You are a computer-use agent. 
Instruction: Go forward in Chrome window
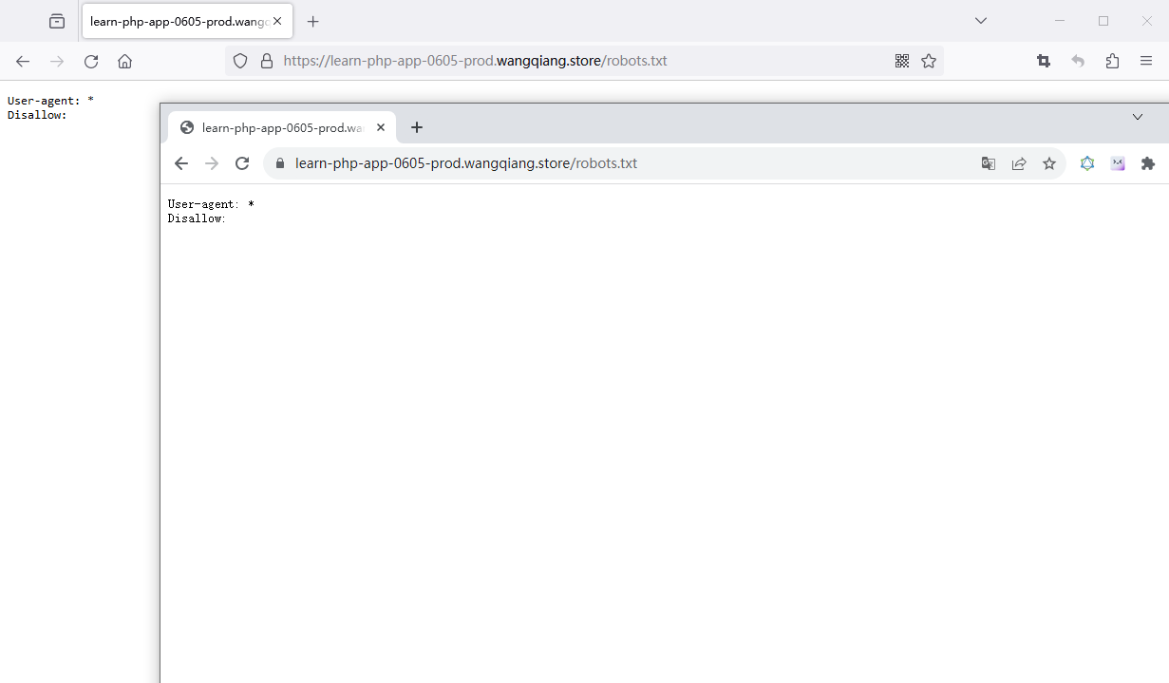click(212, 163)
